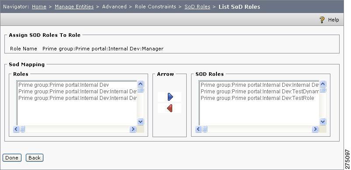This screenshot has height=170, width=351.
Task: Click the red left arrow to remove role
Action: tap(170, 109)
